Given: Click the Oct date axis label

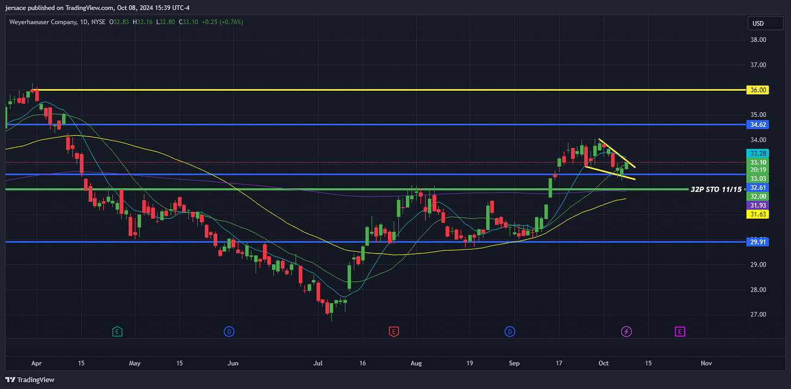Looking at the screenshot, I should pyautogui.click(x=604, y=363).
